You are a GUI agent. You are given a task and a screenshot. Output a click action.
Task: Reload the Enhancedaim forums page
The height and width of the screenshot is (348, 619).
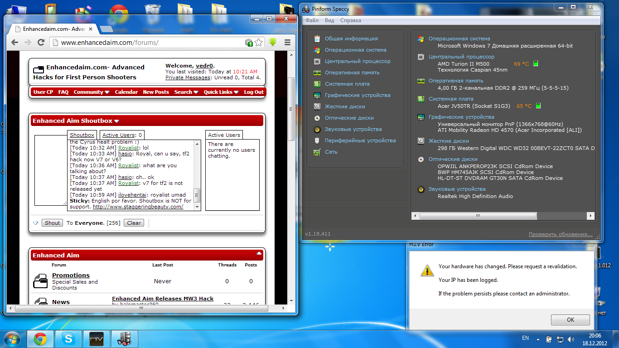(41, 42)
